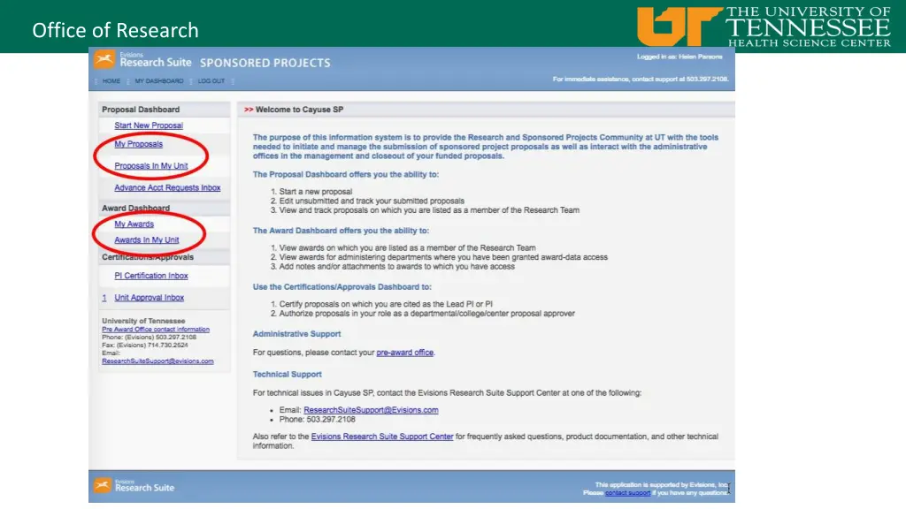906x509 pixels.
Task: Click the ResearchSuiteSupport@evisions.com sidebar email link
Action: tap(157, 361)
